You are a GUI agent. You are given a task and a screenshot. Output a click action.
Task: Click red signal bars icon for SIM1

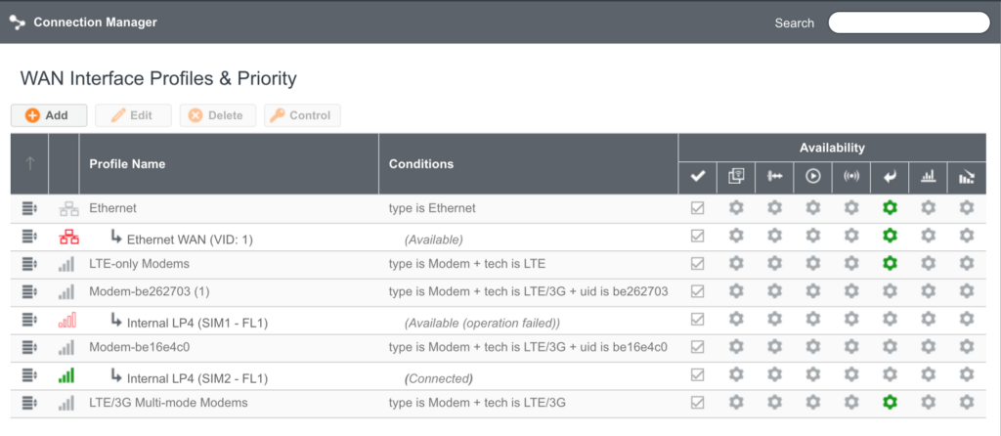point(67,320)
